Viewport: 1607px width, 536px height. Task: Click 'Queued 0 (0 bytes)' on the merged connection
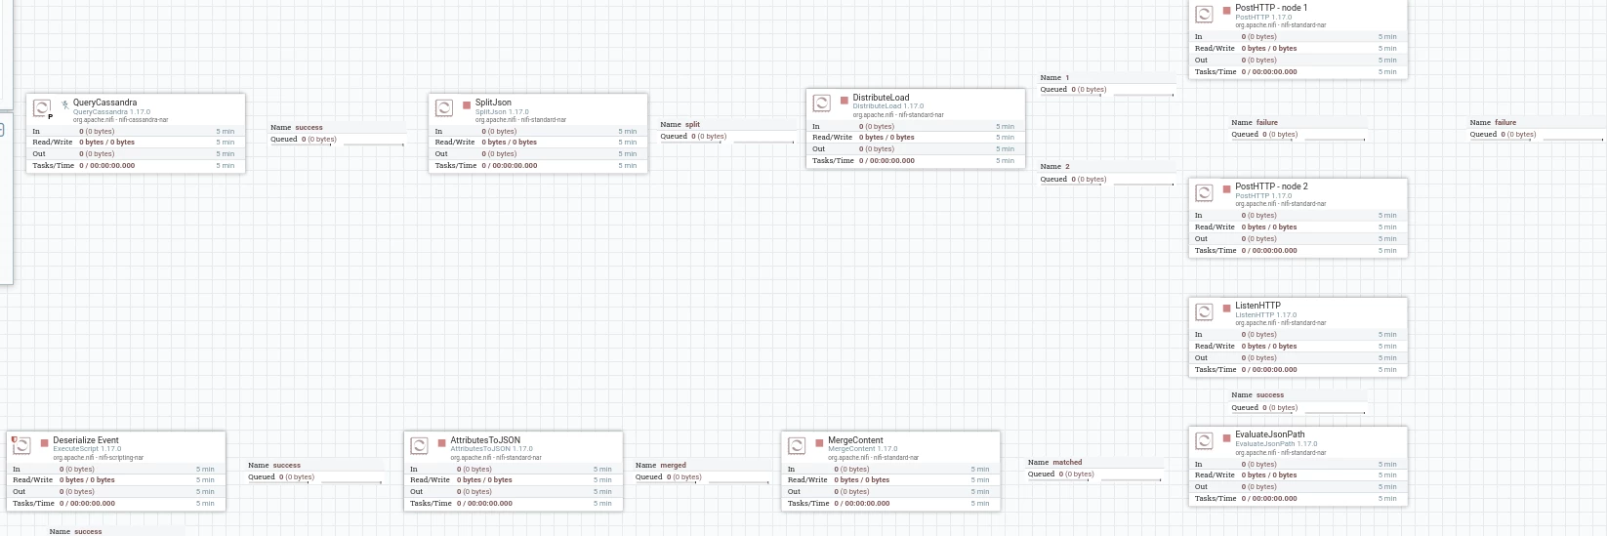pyautogui.click(x=669, y=477)
